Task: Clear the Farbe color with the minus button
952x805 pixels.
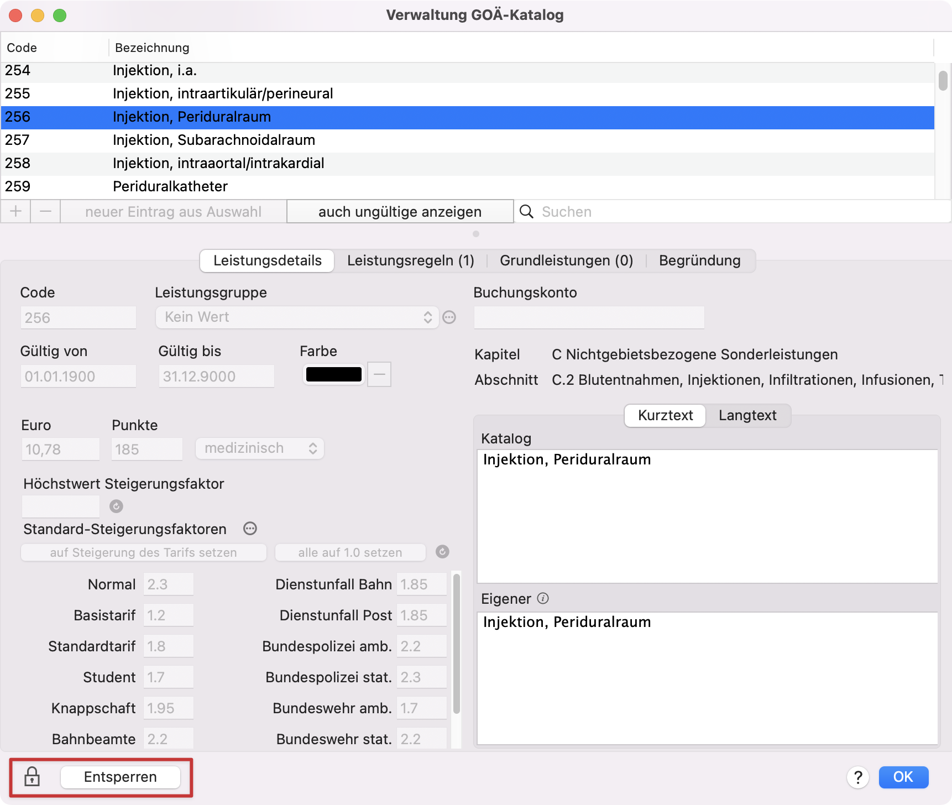Action: 379,374
